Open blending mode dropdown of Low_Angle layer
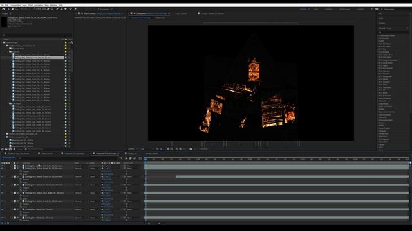 [79, 193]
